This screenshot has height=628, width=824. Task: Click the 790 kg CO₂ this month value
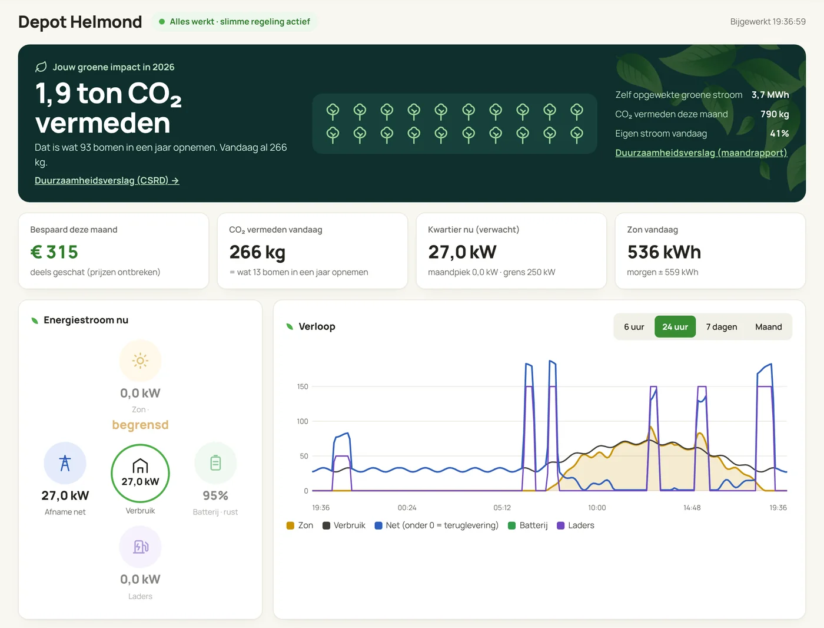click(775, 114)
